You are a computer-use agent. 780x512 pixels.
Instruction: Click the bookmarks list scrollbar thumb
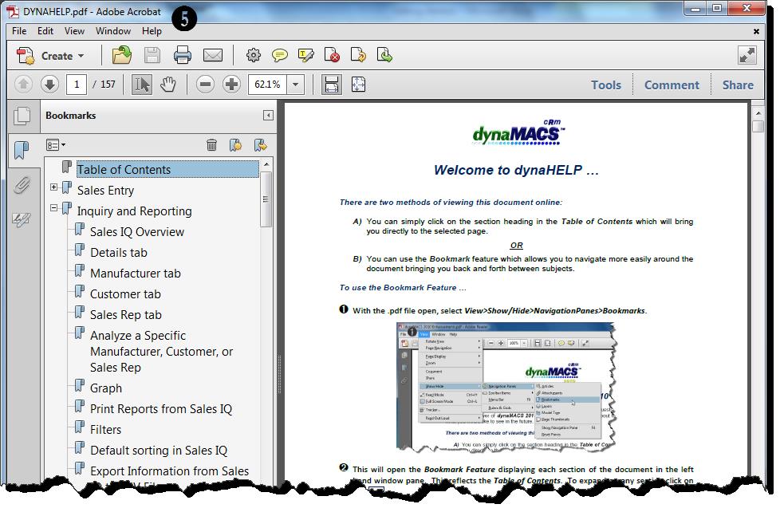pos(266,199)
